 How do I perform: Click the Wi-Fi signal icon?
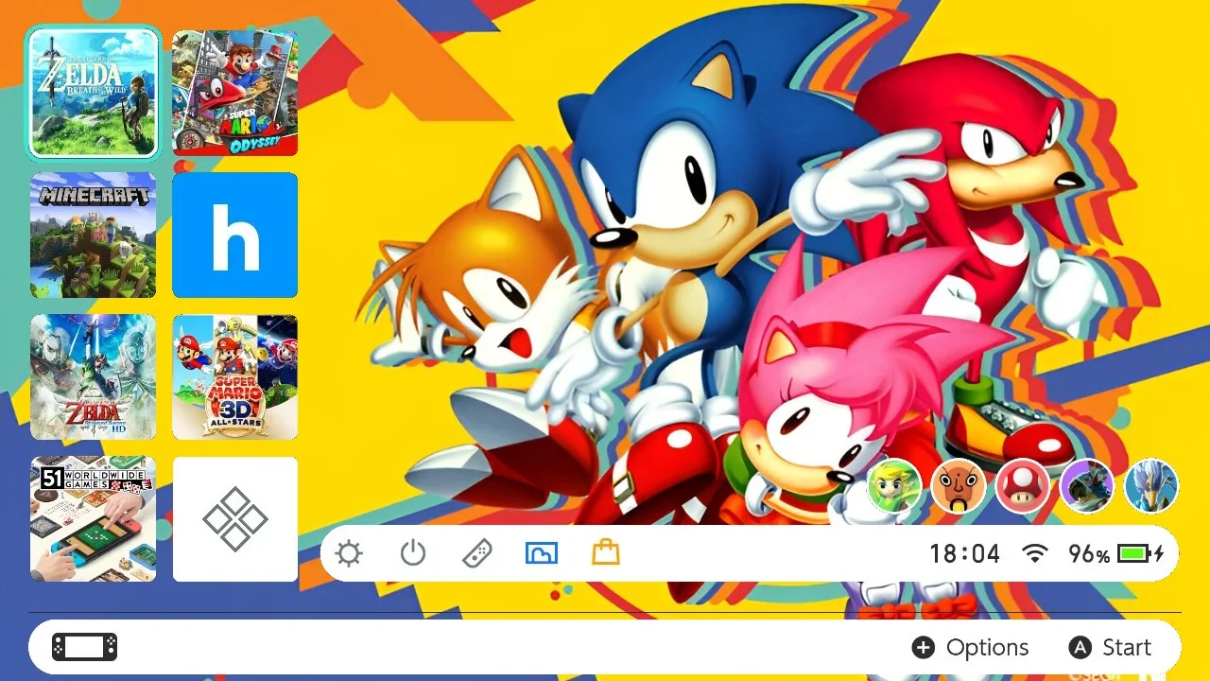1036,553
